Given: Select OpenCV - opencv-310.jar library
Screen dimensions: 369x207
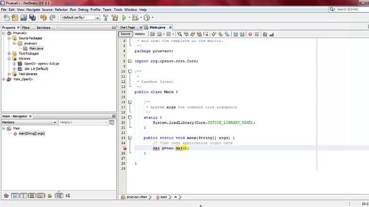Looking at the screenshot, I should click(42, 64).
